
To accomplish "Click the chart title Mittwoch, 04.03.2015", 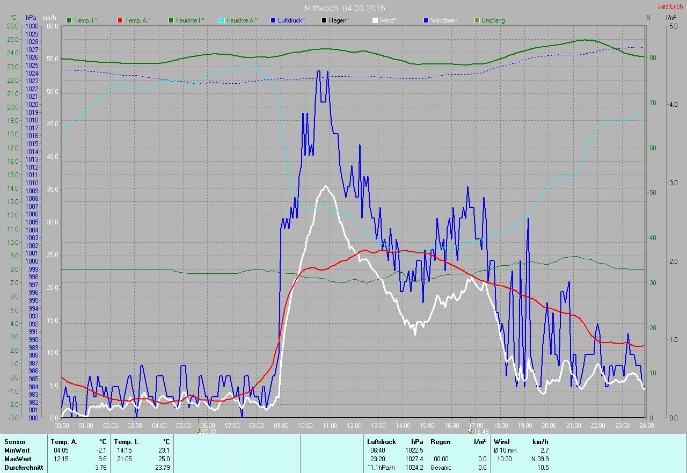I will (345, 8).
